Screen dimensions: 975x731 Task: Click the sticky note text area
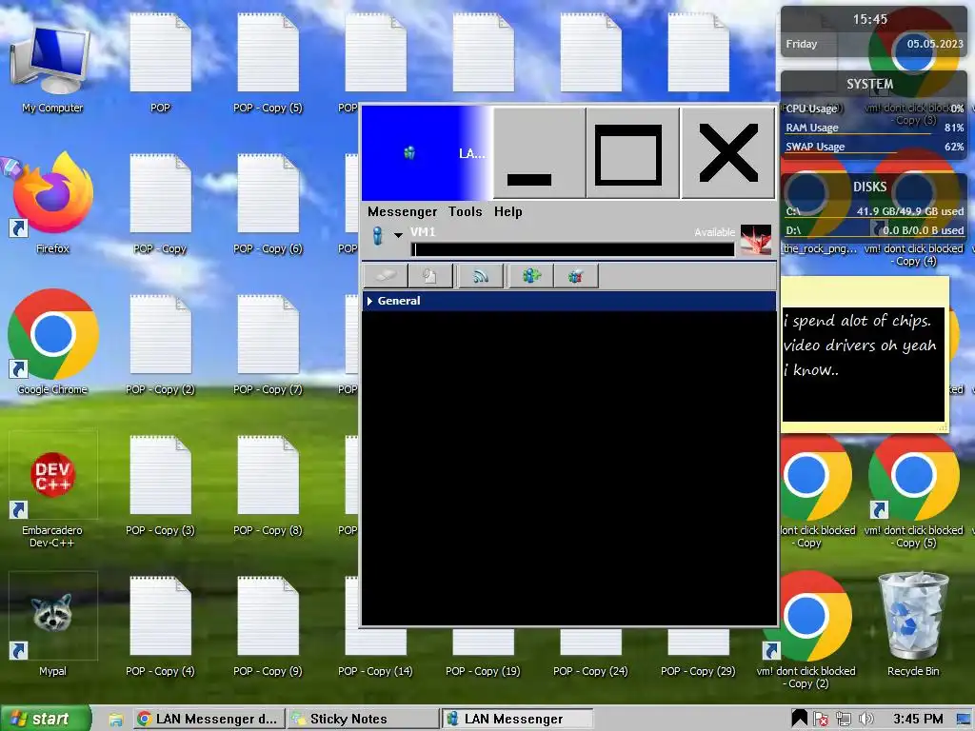[x=863, y=365]
